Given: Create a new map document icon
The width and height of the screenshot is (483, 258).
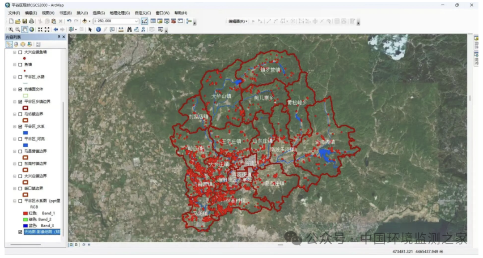Looking at the screenshot, I should pyautogui.click(x=11, y=21).
